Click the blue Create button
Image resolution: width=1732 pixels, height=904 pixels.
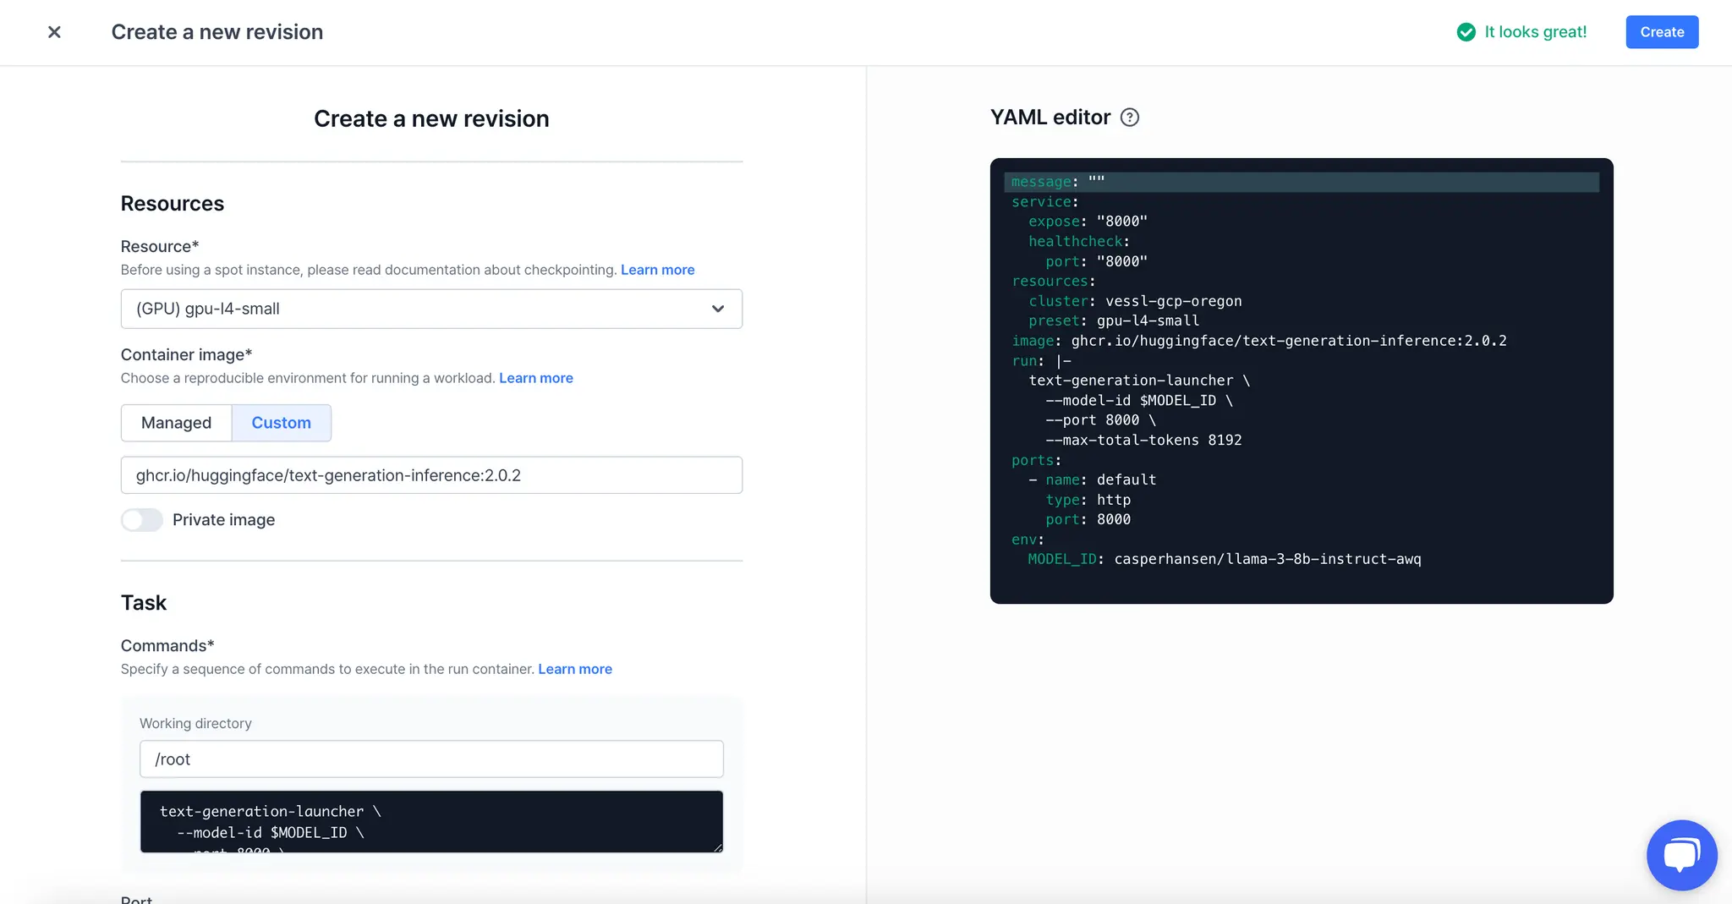1662,32
